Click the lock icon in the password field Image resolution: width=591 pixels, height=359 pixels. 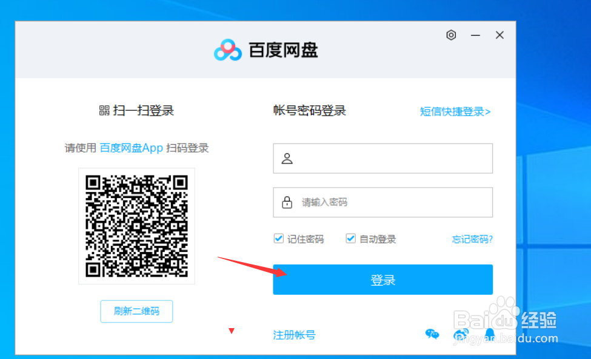(287, 202)
